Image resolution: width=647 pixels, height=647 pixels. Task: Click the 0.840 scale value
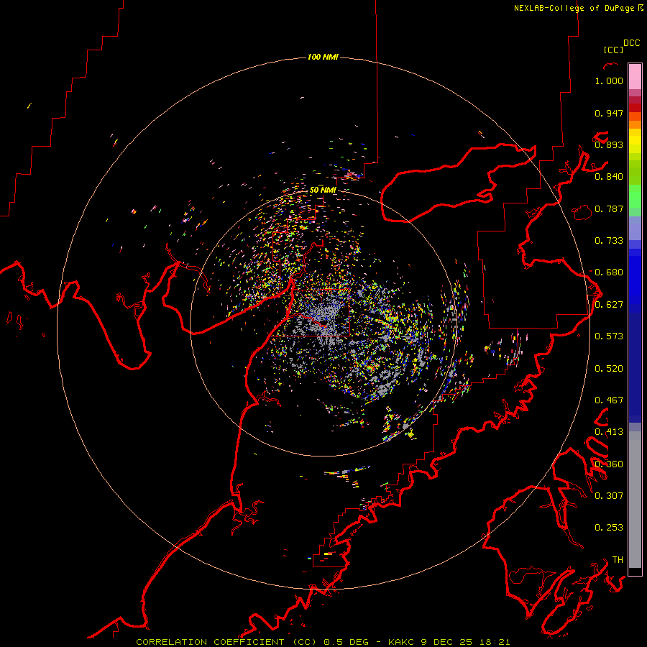pos(609,177)
